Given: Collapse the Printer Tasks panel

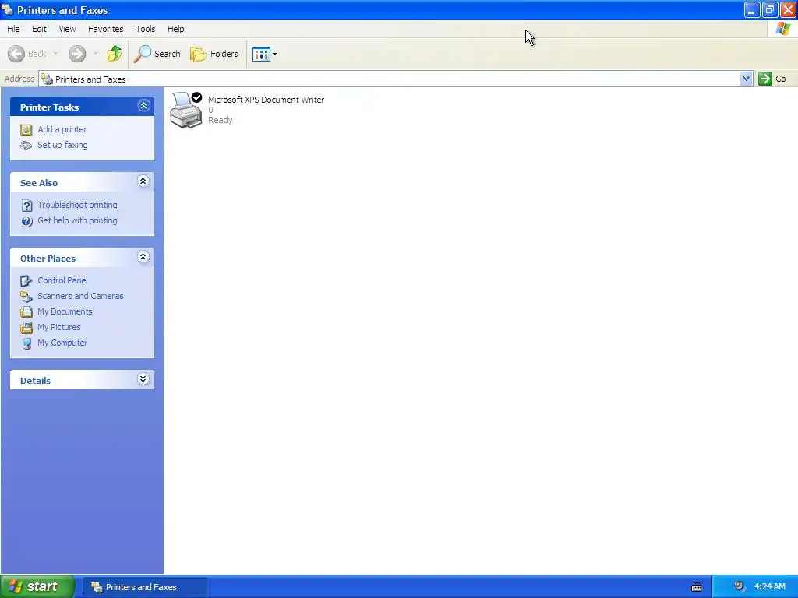Looking at the screenshot, I should point(143,106).
